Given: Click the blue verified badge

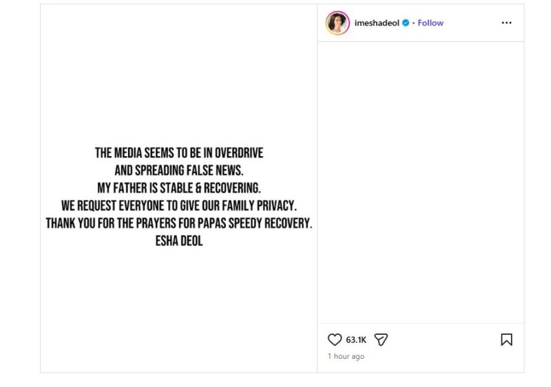Looking at the screenshot, I should 406,23.
